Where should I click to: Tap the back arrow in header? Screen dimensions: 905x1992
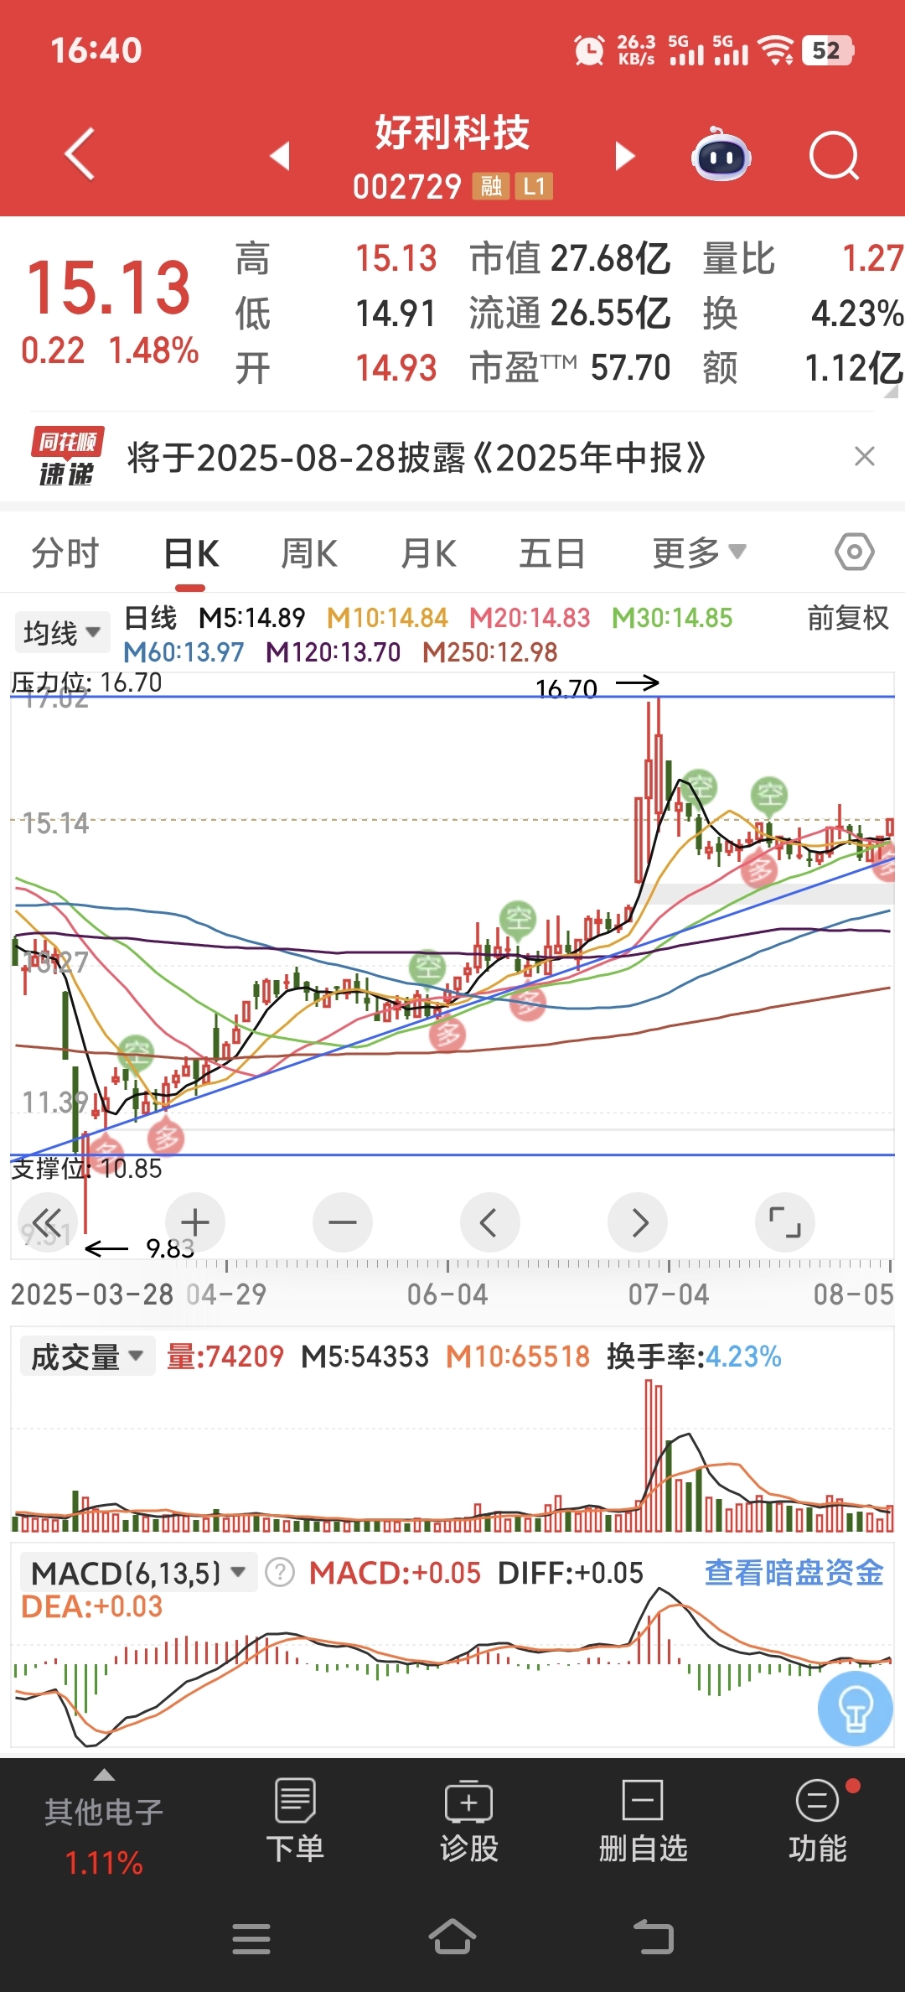click(x=80, y=154)
